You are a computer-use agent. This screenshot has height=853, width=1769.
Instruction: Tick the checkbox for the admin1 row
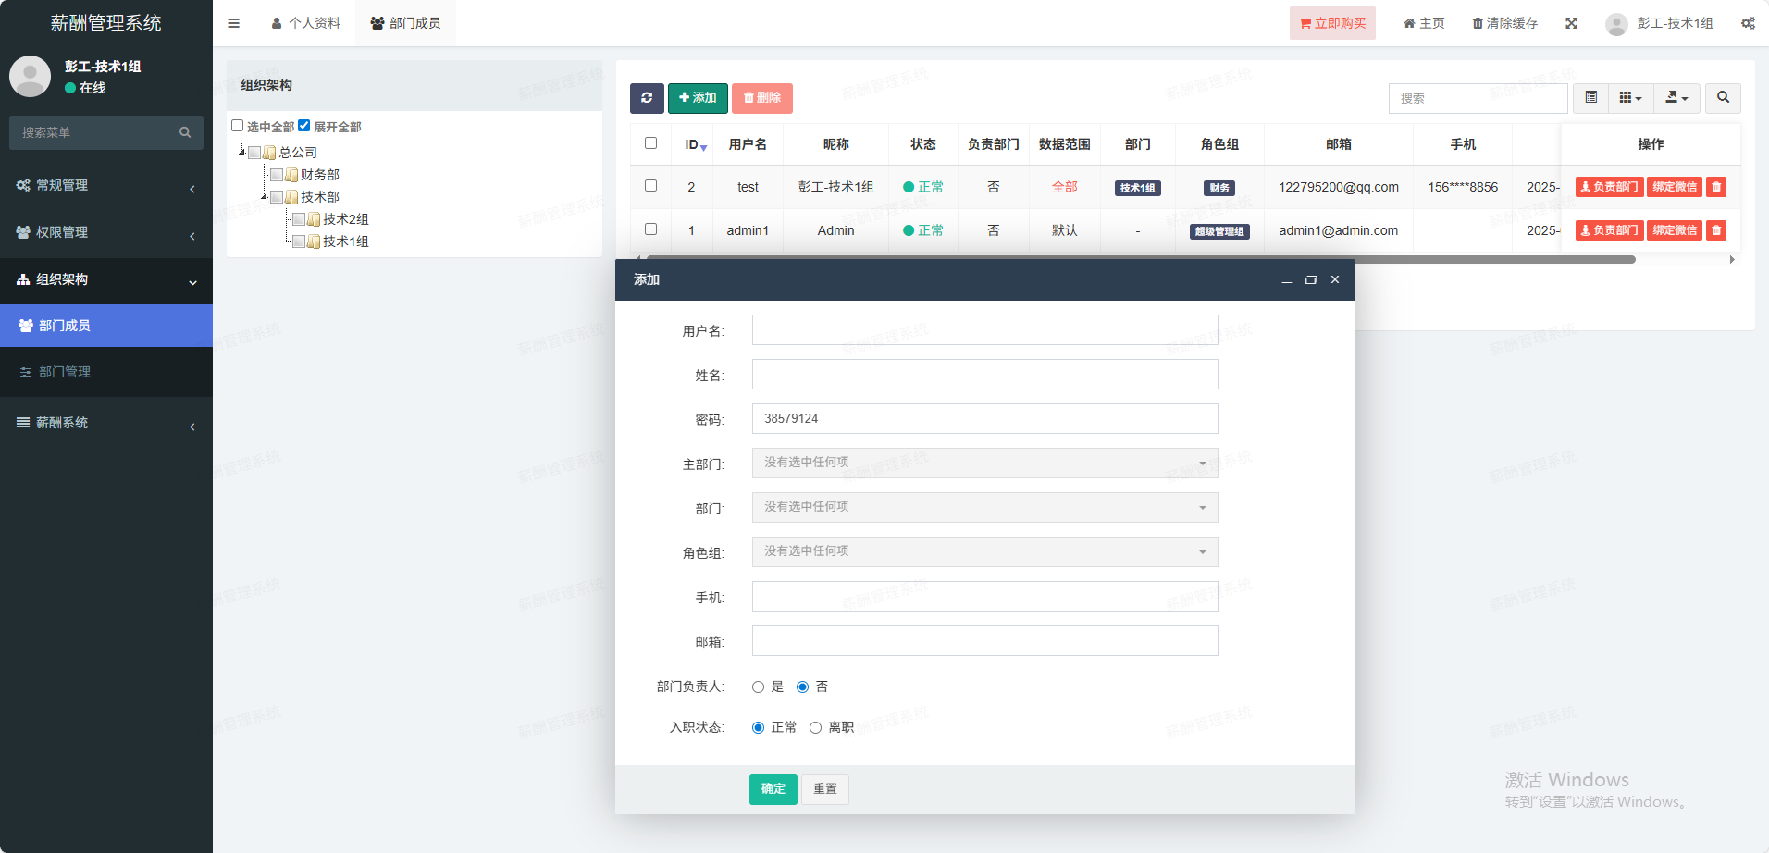(x=651, y=229)
